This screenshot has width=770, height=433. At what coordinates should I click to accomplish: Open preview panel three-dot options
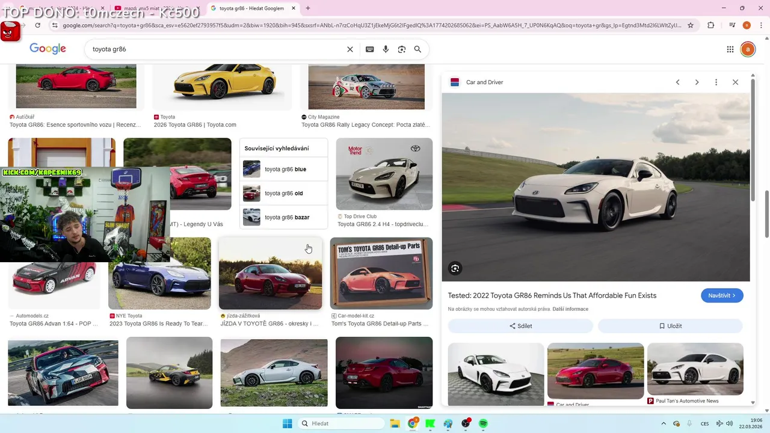[x=716, y=82]
